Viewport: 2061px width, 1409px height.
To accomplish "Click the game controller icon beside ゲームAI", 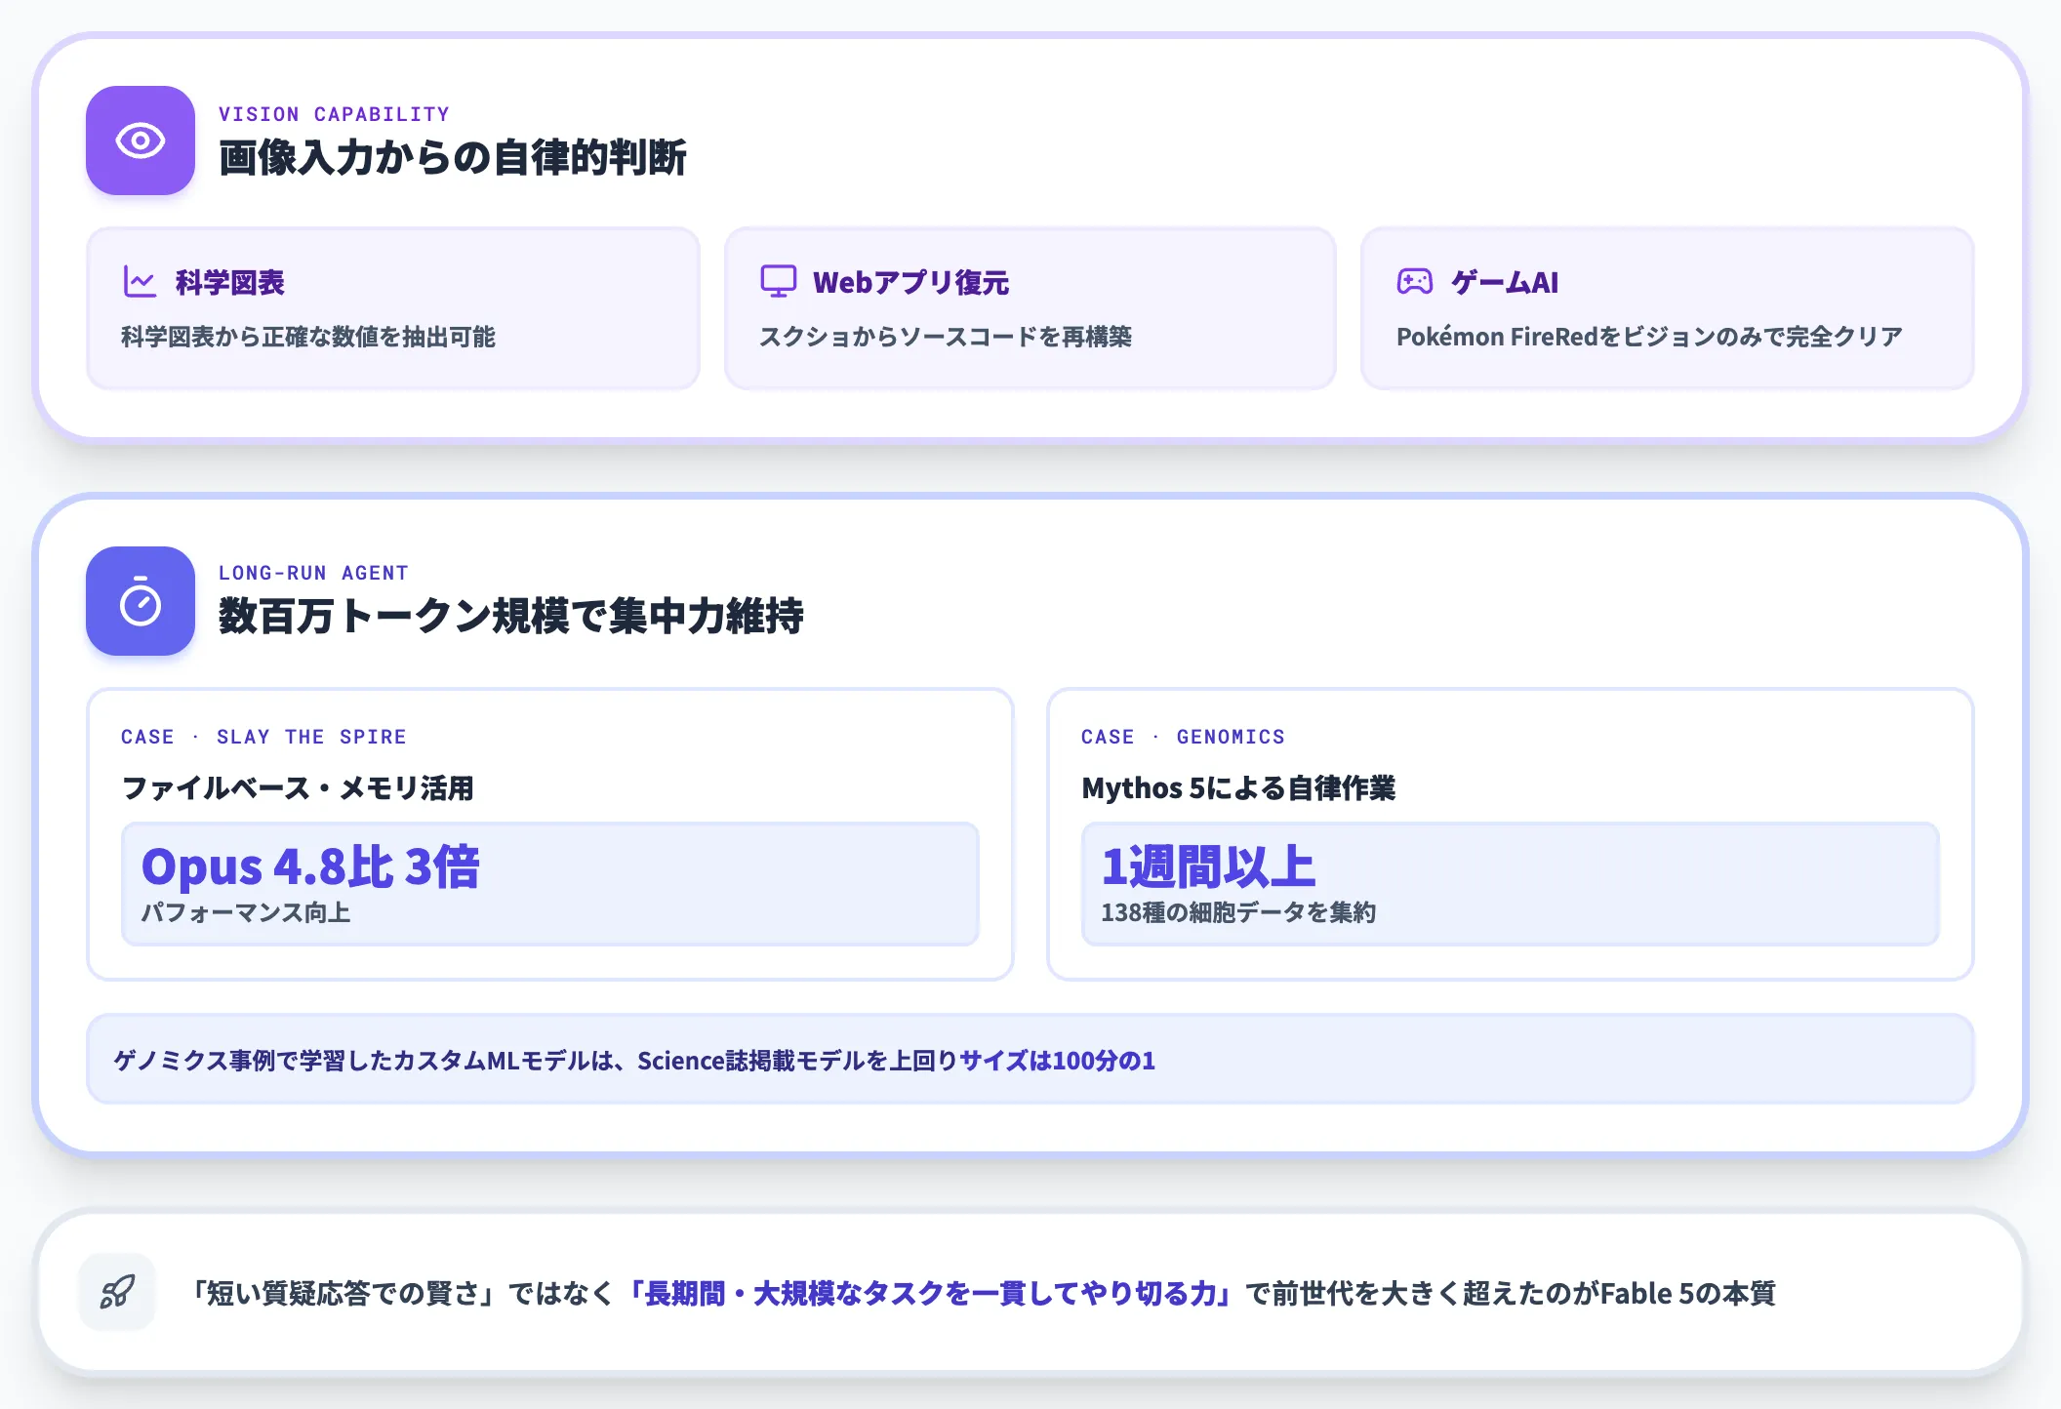I will pos(1415,282).
